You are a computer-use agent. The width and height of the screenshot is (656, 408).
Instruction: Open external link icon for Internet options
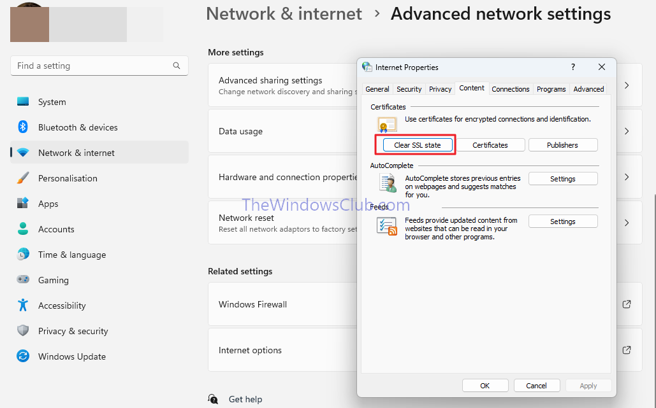(626, 350)
